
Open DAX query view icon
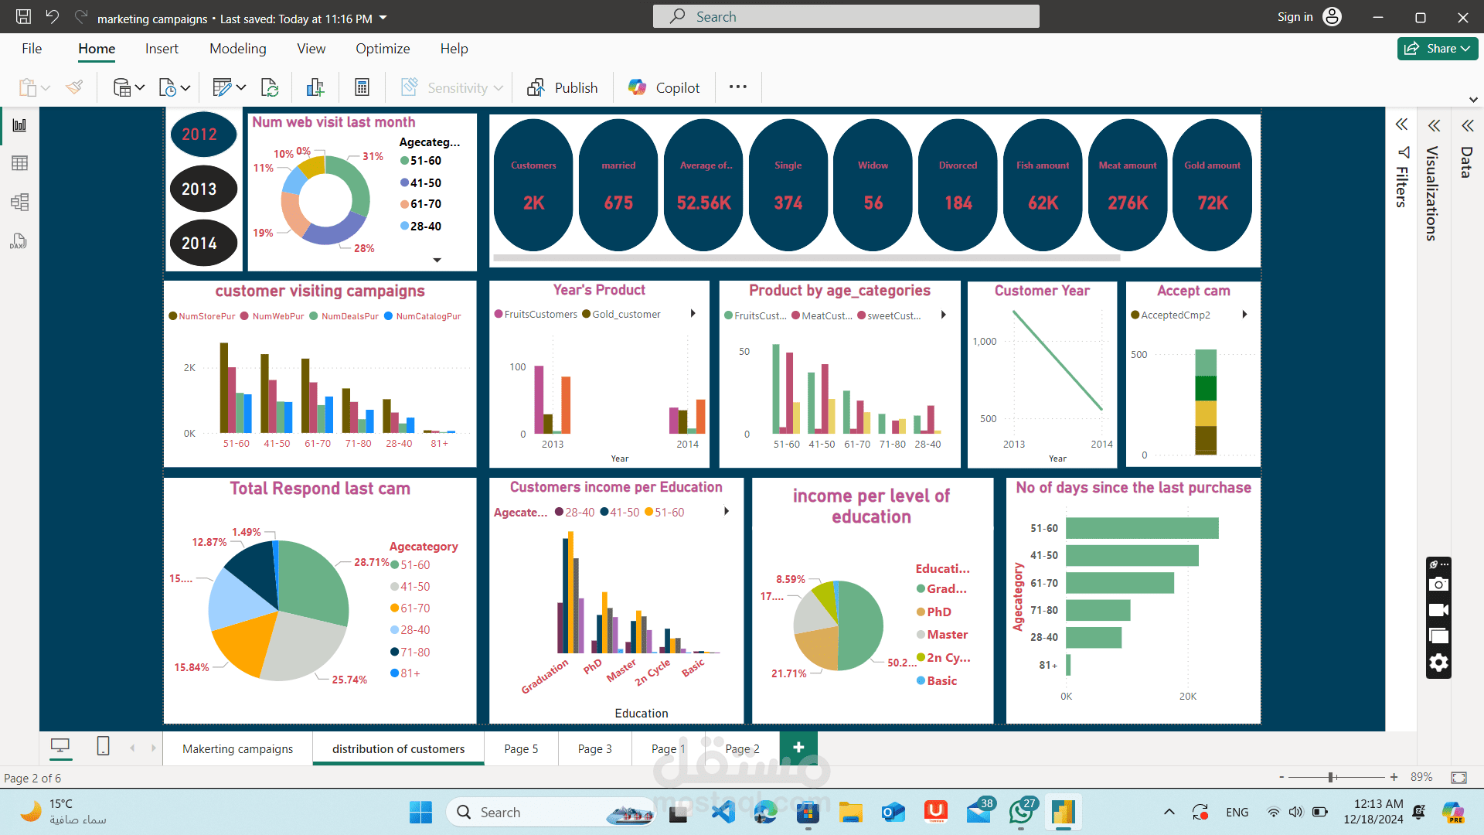pyautogui.click(x=19, y=241)
